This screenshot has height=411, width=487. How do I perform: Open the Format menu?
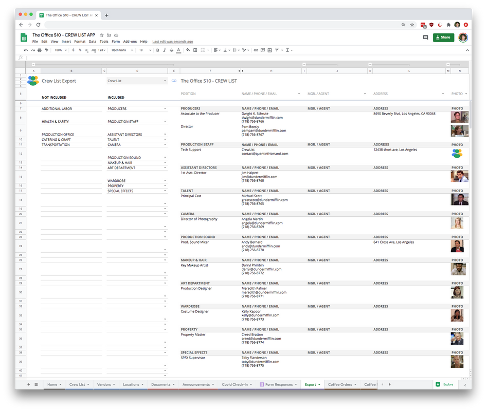point(80,42)
